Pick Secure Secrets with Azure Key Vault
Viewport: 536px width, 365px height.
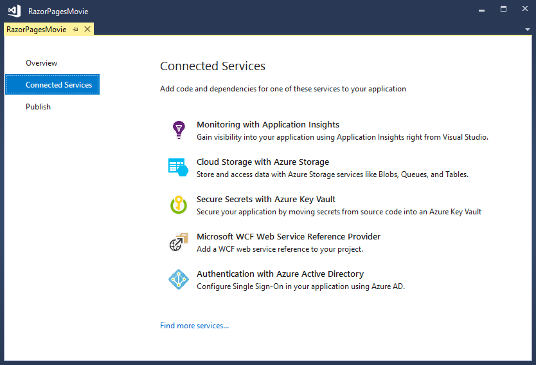coord(265,200)
